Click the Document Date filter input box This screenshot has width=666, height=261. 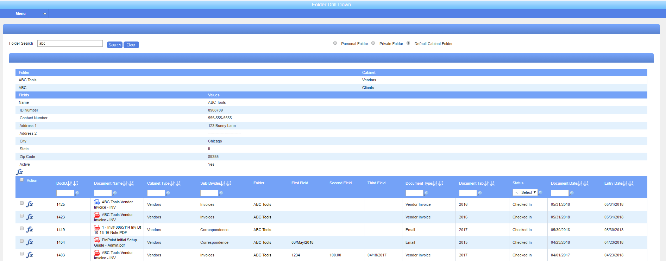click(560, 193)
